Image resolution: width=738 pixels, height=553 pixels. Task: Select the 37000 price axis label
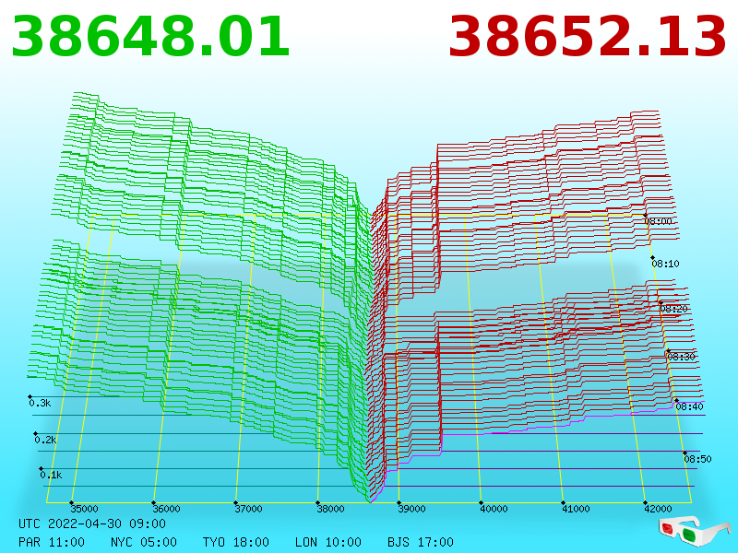pos(248,509)
